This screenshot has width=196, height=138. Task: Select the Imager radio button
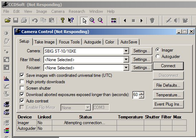tap(158, 50)
